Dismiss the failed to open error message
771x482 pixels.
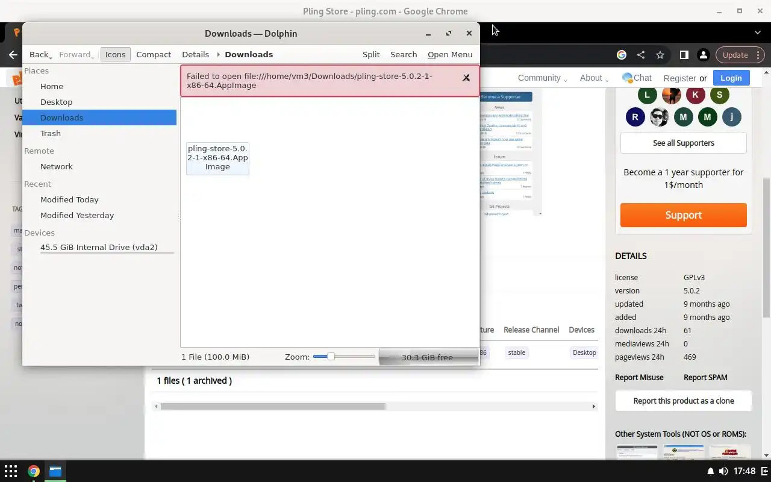pyautogui.click(x=466, y=78)
